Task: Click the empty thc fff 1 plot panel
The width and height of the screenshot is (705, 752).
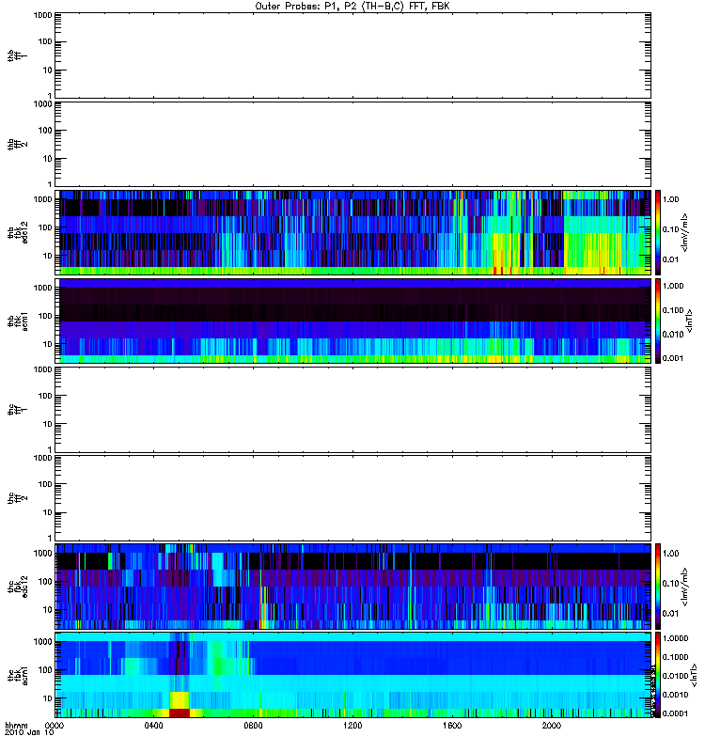Action: [x=353, y=410]
